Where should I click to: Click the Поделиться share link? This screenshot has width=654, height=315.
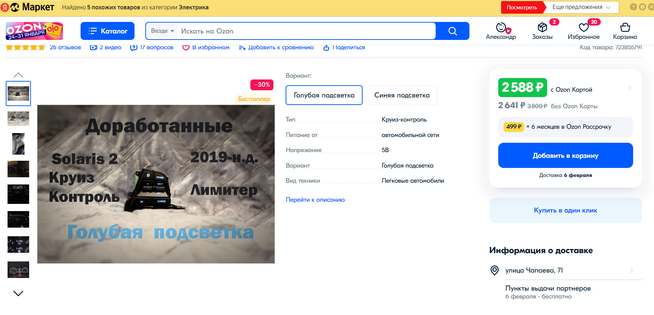(x=344, y=47)
